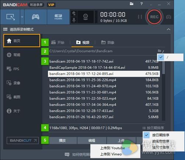This screenshot has width=185, height=160.
Task: Select the game recording mode gamepad icon
Action: (x=36, y=17)
